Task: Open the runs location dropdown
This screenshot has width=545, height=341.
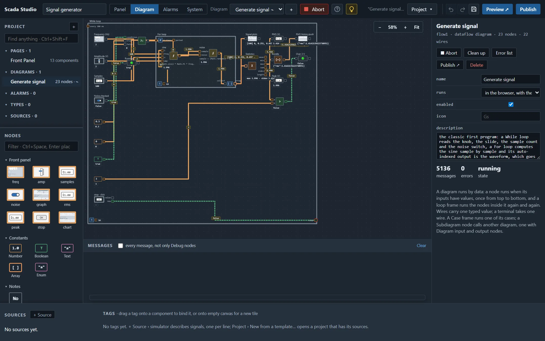Action: tap(511, 93)
